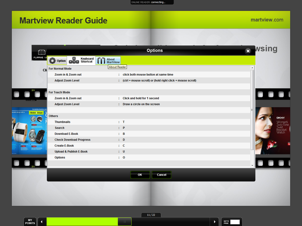Click the 'Martview Reader Guide' title
The width and height of the screenshot is (302, 226).
[64, 20]
